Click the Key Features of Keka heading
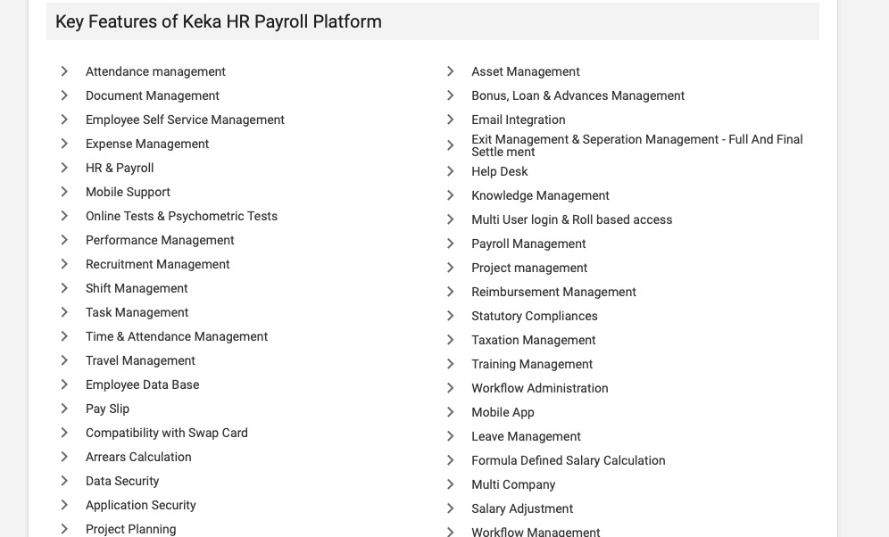Image resolution: width=889 pixels, height=537 pixels. (219, 21)
